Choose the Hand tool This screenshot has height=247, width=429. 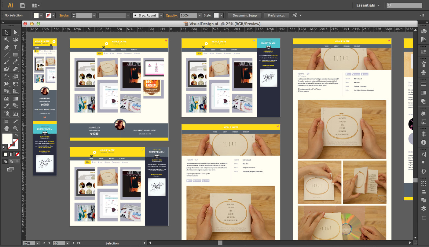coord(6,129)
